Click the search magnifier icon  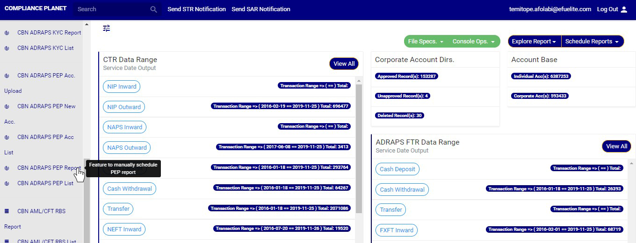[153, 9]
